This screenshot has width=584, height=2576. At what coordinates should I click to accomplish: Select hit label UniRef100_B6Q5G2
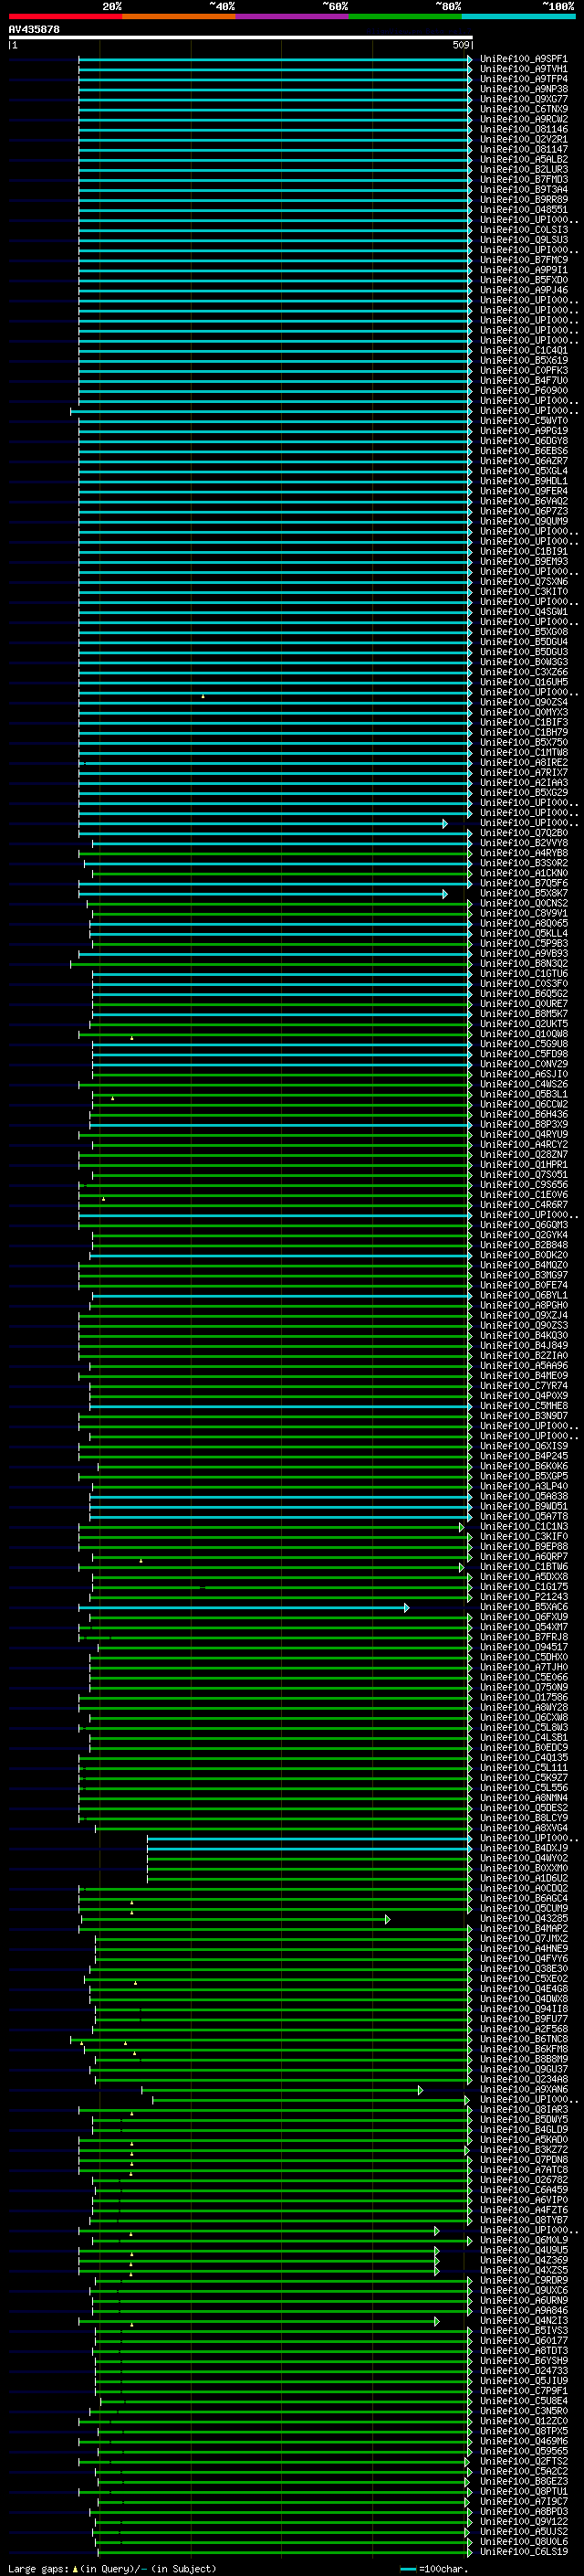(x=523, y=994)
